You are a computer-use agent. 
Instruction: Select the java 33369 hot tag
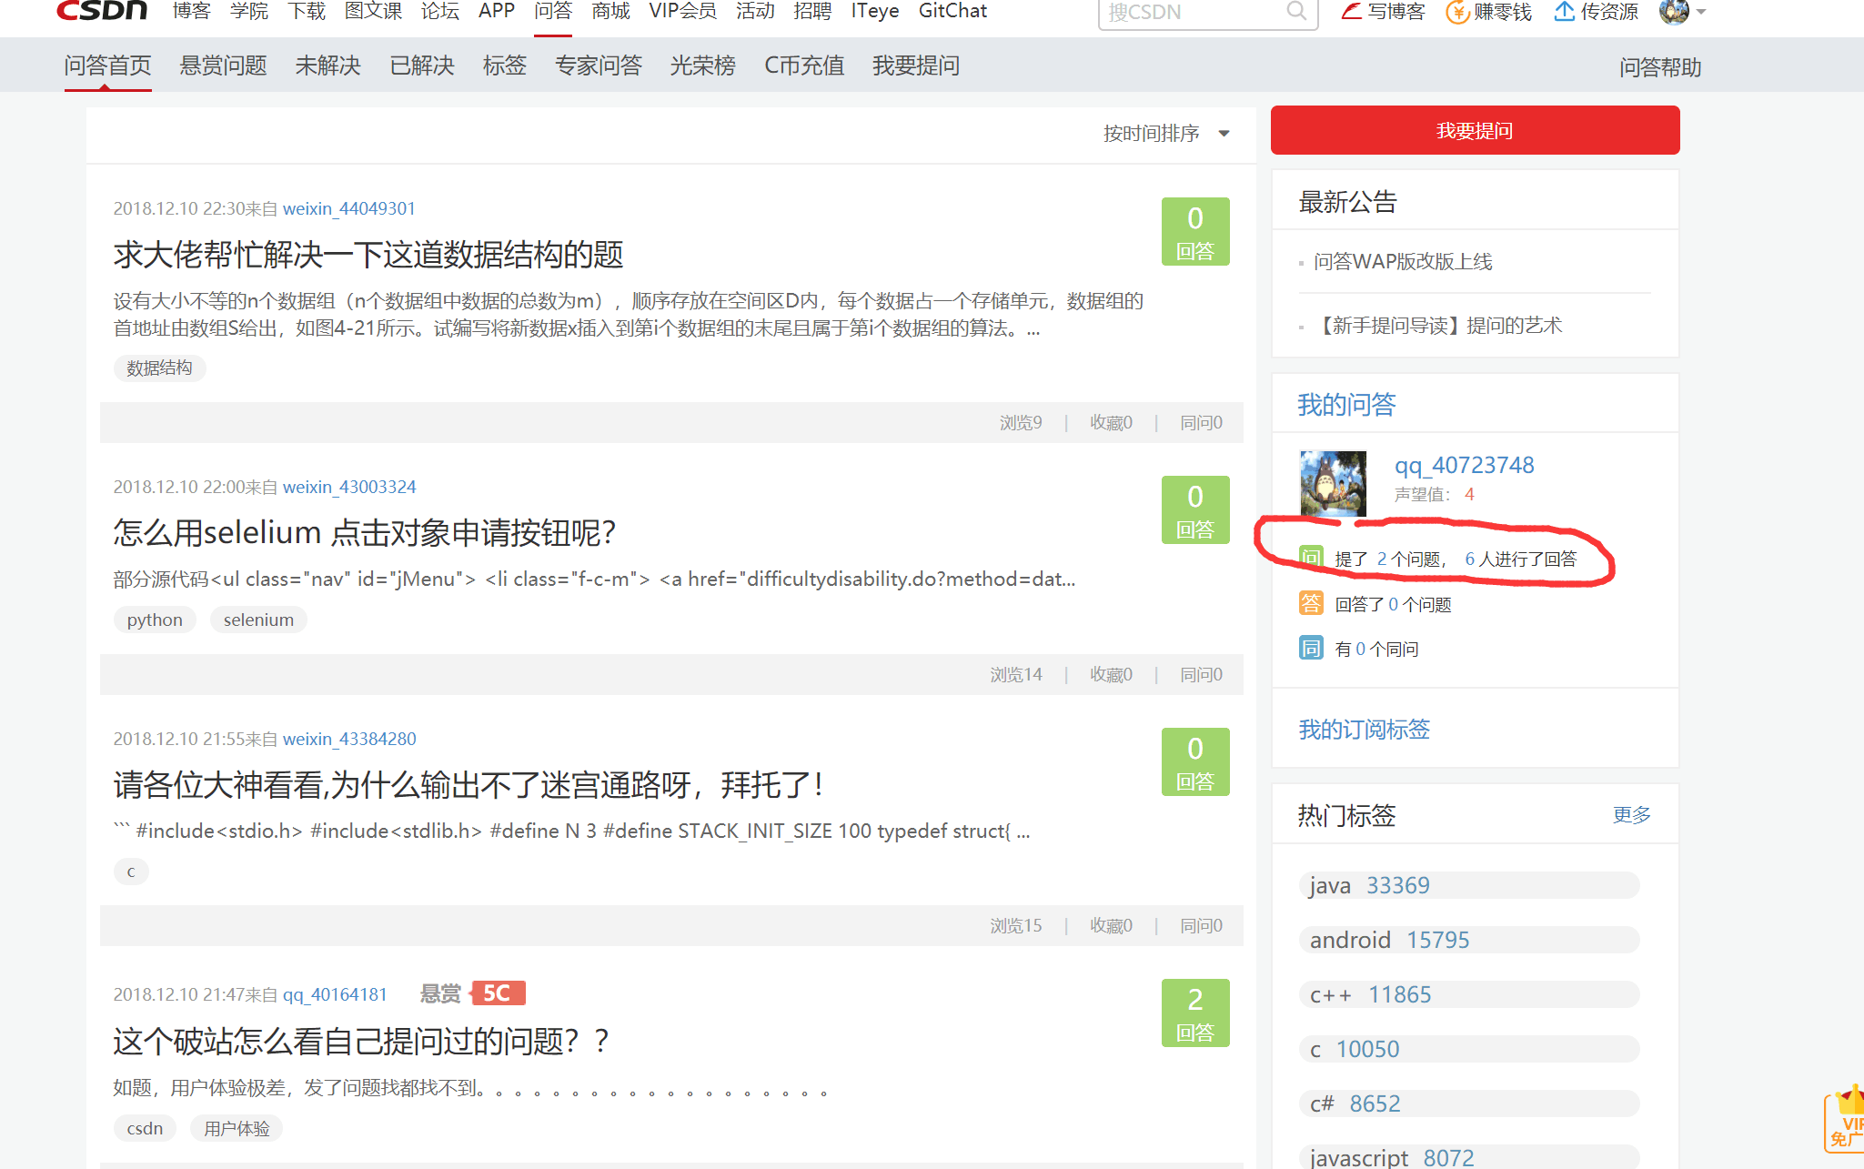[1469, 885]
